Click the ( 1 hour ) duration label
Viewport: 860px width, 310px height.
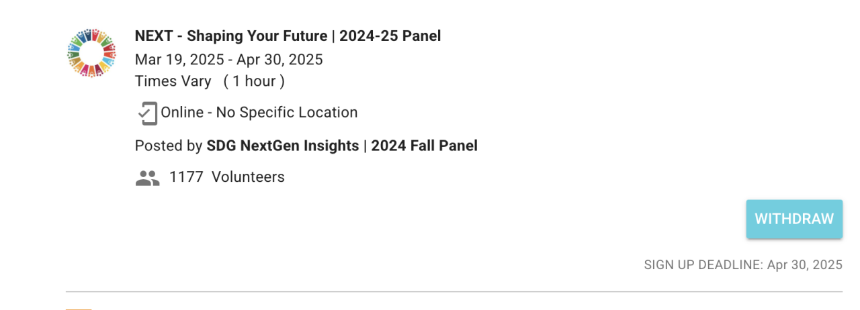pos(254,81)
